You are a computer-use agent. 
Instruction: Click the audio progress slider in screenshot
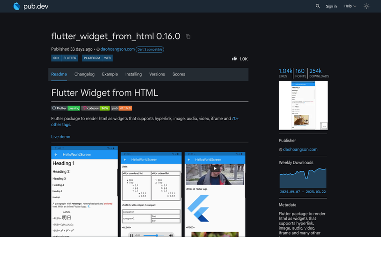click(153, 235)
